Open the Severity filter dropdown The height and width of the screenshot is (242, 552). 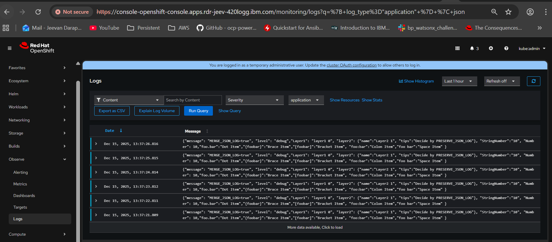[254, 100]
